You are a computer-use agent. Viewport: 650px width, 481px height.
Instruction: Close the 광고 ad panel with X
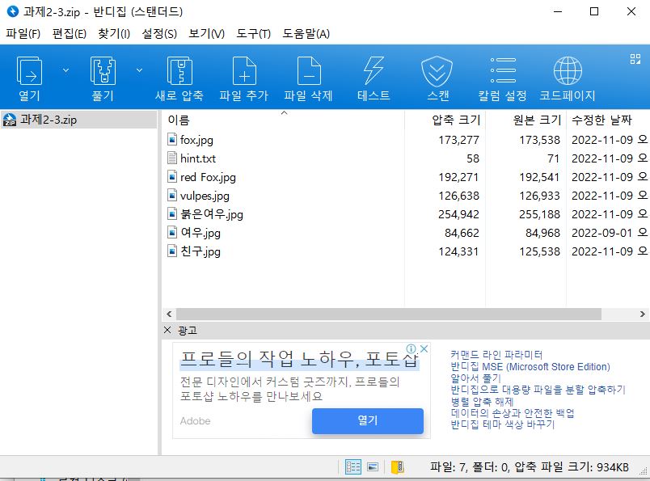(167, 330)
